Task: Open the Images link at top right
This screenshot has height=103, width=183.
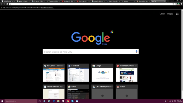Action: coord(170,14)
